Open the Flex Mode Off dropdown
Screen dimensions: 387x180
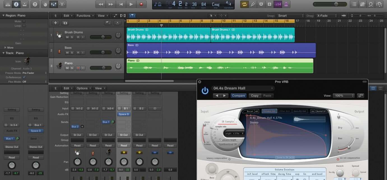[x=34, y=82]
